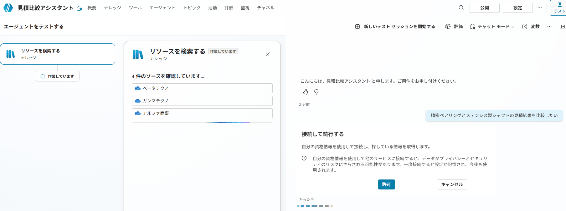Click the たった今 timestamp

[306, 199]
